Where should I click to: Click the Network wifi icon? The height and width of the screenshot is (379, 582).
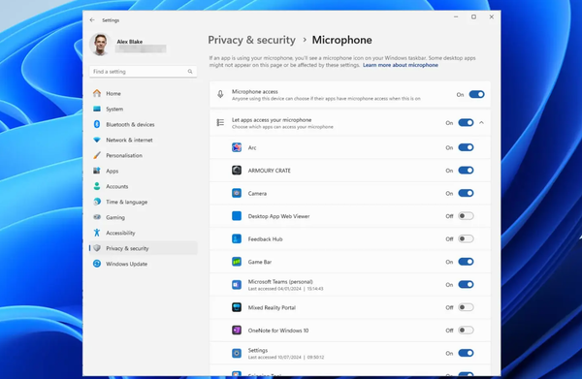[97, 140]
